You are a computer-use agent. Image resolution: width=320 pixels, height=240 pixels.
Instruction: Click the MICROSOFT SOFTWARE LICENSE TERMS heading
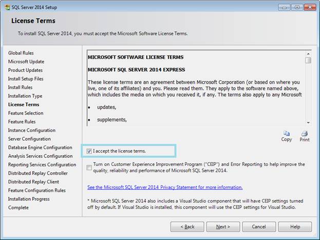click(136, 57)
